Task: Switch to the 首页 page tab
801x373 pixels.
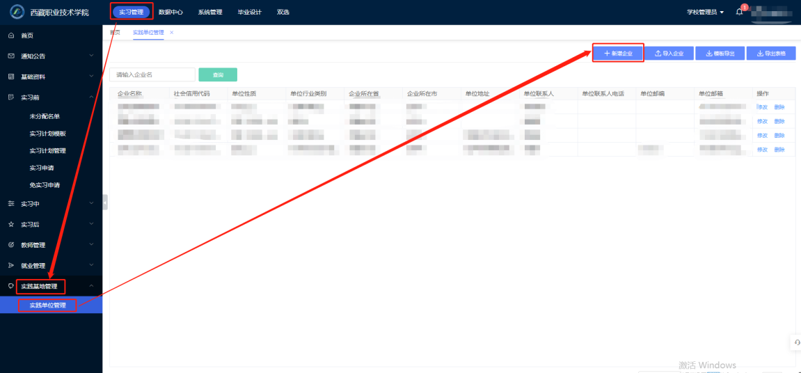Action: 115,33
